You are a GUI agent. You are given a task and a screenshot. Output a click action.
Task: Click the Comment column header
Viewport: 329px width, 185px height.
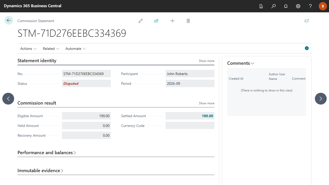[x=299, y=79]
